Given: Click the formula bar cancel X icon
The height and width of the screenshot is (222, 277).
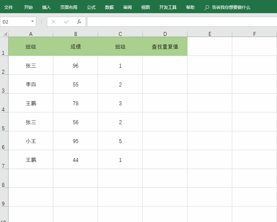Looking at the screenshot, I should coord(54,22).
